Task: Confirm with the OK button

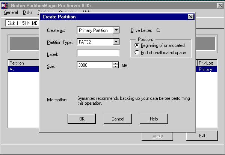Action: tap(82, 119)
